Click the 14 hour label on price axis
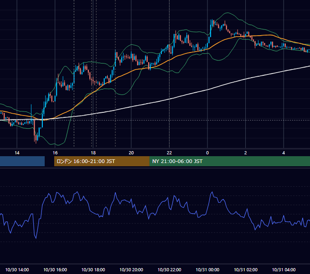This screenshot has width=310, height=274. pyautogui.click(x=17, y=153)
